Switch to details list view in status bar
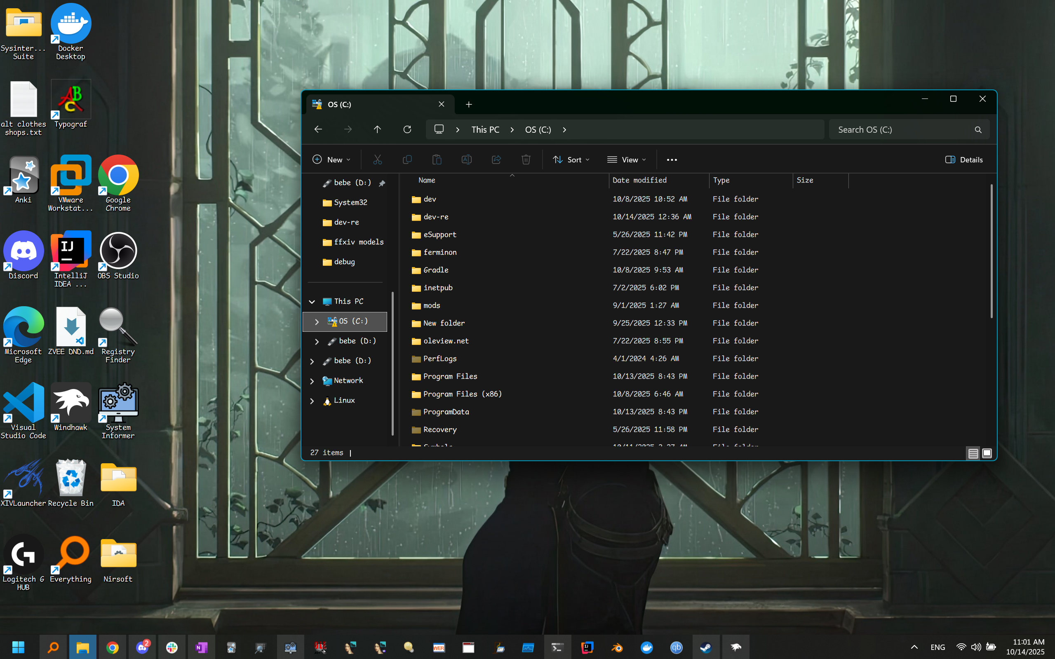Viewport: 1055px width, 659px height. click(973, 453)
